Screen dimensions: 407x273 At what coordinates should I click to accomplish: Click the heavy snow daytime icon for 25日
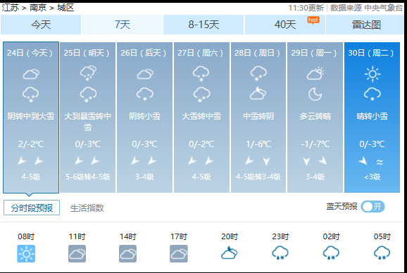(88, 73)
